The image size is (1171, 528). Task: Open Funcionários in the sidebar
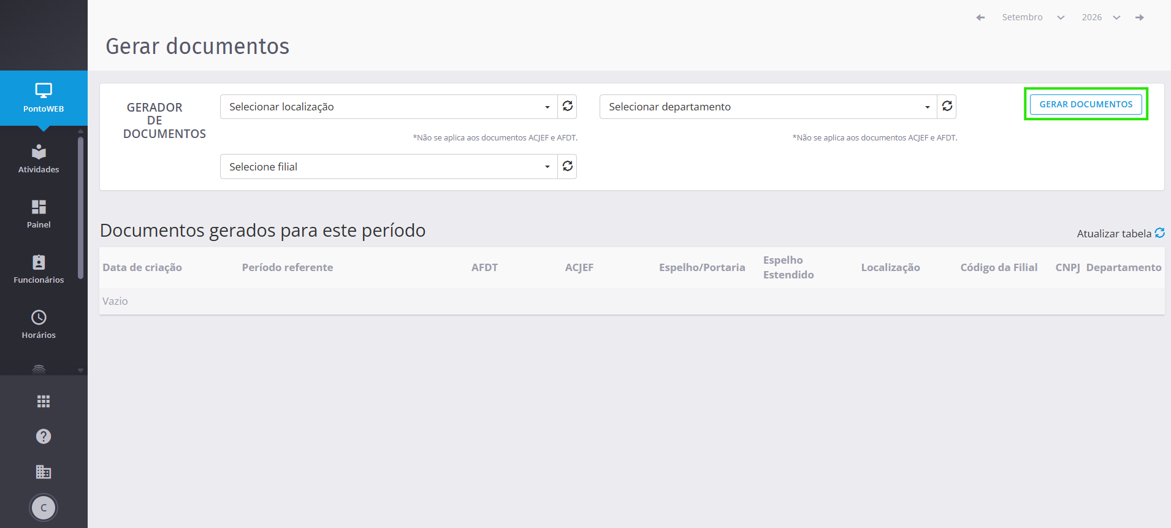pyautogui.click(x=39, y=269)
